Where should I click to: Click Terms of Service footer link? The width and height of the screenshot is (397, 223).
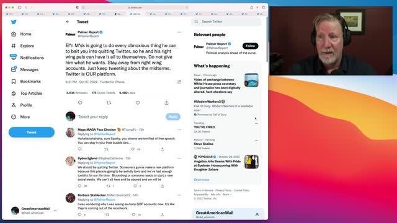pyautogui.click(x=203, y=190)
